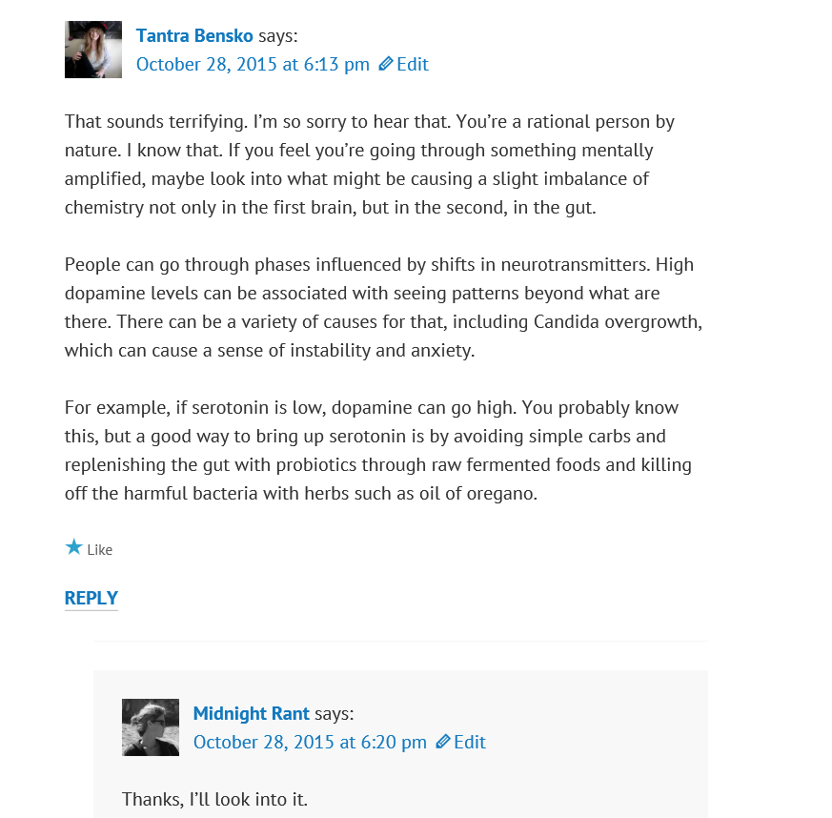Open the 6:20 pm comment timestamp permalink
The height and width of the screenshot is (818, 832).
(310, 742)
